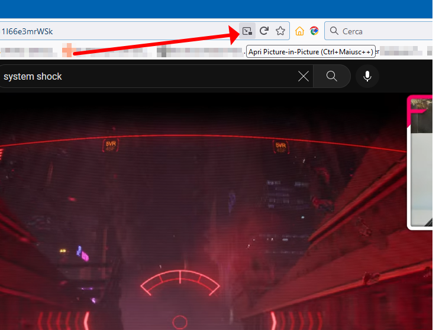Run the YouTube search with magnifier button

tap(332, 76)
